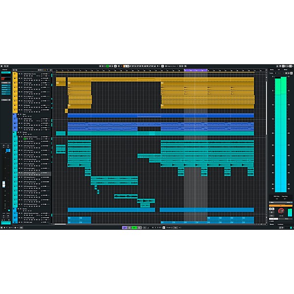Expand the Sends section in inspector
Viewport: 294px width, 294px height.
(x=6, y=100)
